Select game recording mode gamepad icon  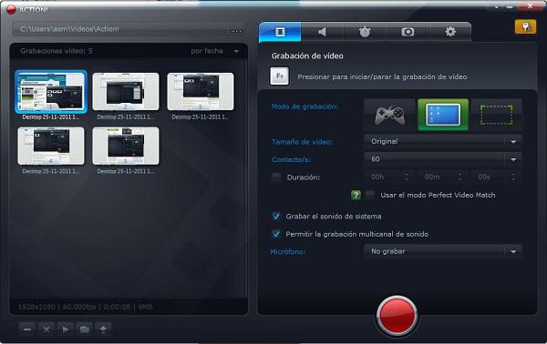click(x=389, y=115)
